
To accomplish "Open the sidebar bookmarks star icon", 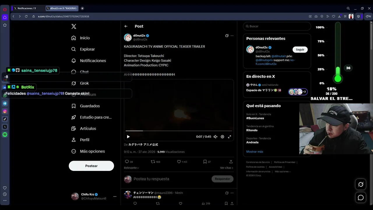I will (5, 25).
